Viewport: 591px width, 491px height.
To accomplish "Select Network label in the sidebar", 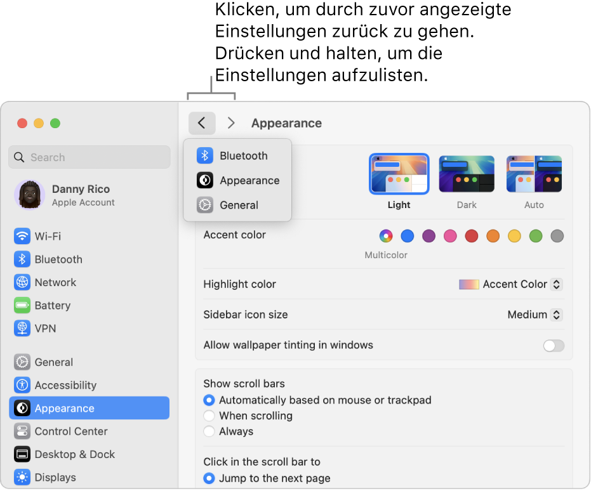I will [x=55, y=282].
